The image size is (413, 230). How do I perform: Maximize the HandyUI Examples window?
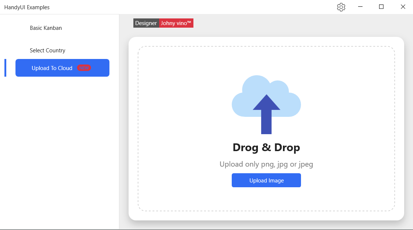[x=381, y=7]
